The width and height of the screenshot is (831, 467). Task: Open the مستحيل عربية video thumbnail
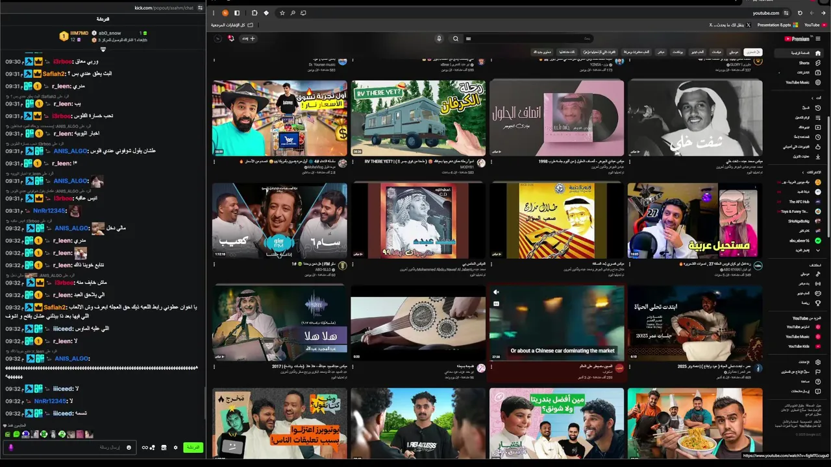click(x=695, y=221)
